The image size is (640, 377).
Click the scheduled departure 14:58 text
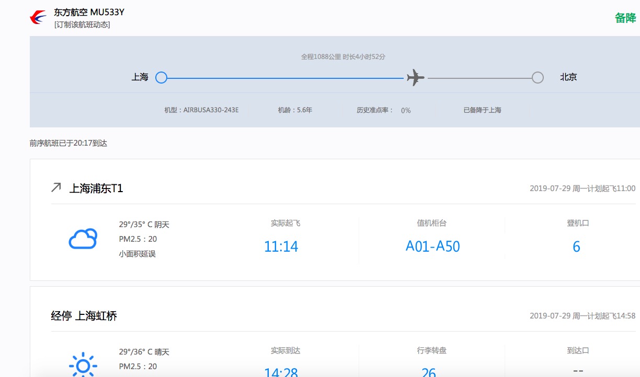click(582, 316)
